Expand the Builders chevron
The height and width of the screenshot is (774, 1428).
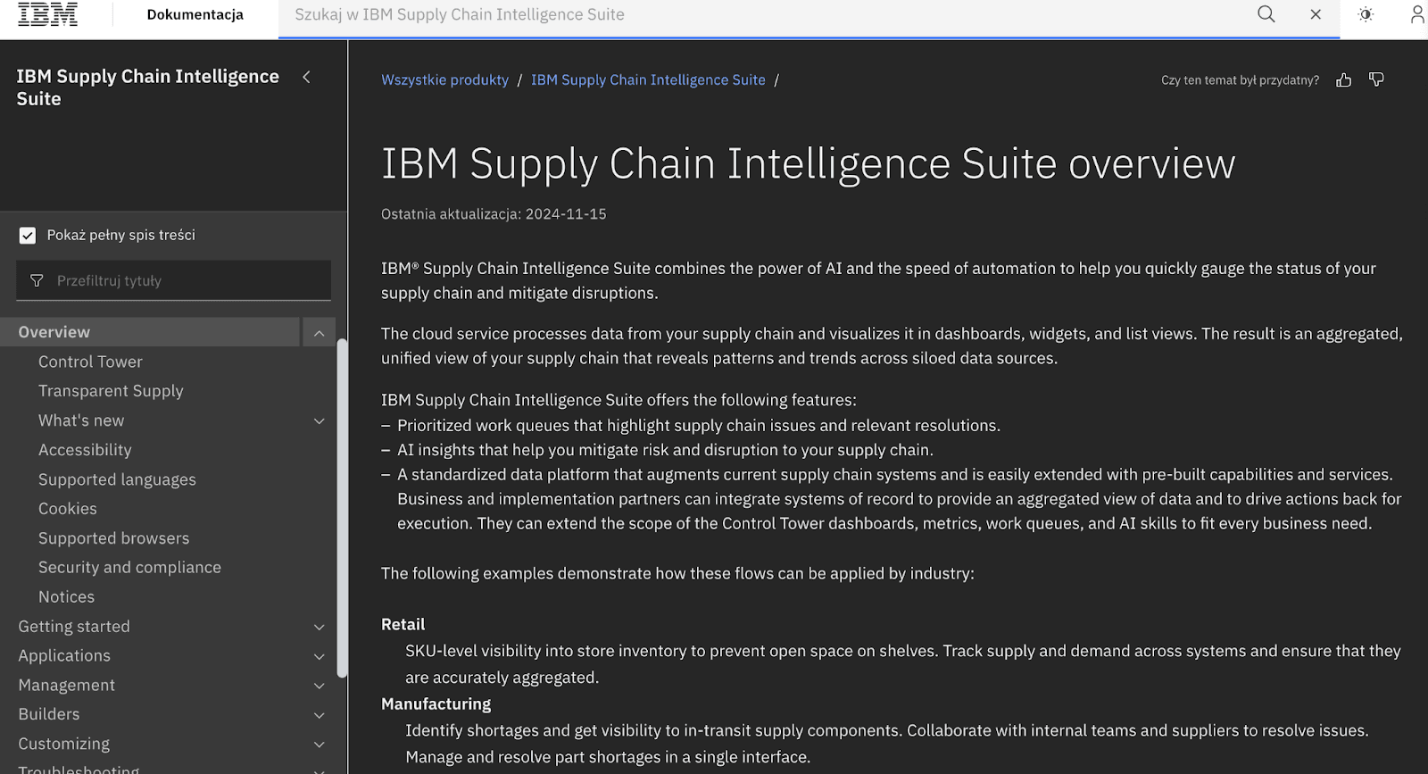[319, 715]
